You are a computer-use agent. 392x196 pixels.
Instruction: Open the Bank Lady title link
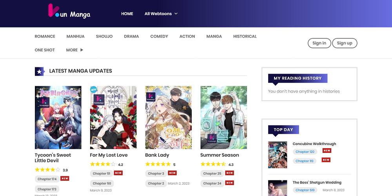click(157, 155)
